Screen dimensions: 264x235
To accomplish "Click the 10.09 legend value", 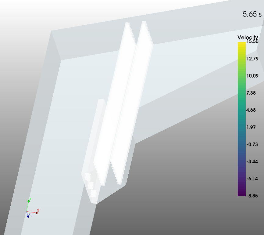I will tap(252, 76).
